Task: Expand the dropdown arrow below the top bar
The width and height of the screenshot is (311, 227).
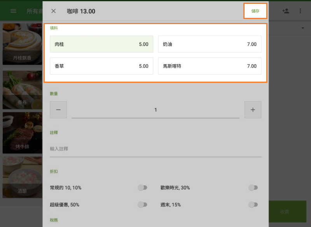Action: [302, 28]
